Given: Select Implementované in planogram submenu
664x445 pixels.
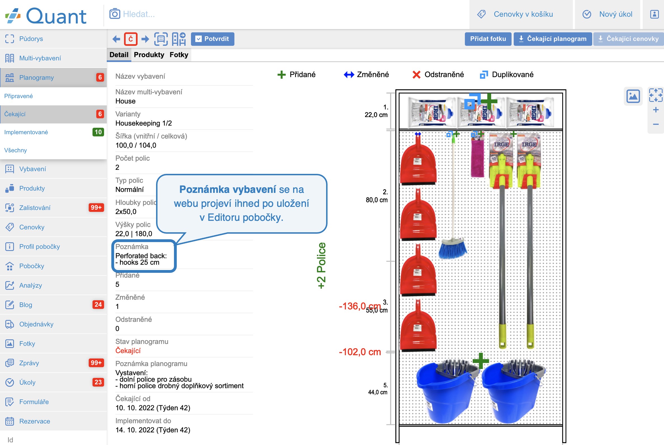Looking at the screenshot, I should coord(26,132).
